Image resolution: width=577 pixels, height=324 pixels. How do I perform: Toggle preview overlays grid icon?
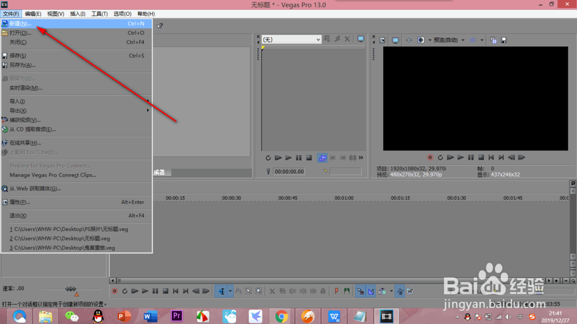[x=473, y=40]
